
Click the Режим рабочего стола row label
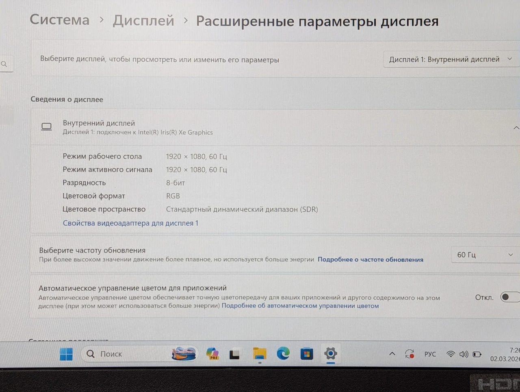click(102, 156)
